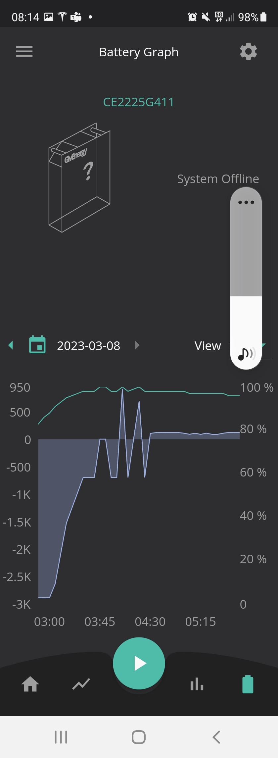This screenshot has height=758, width=278.
Task: Go to previous day arrow
Action: [11, 345]
